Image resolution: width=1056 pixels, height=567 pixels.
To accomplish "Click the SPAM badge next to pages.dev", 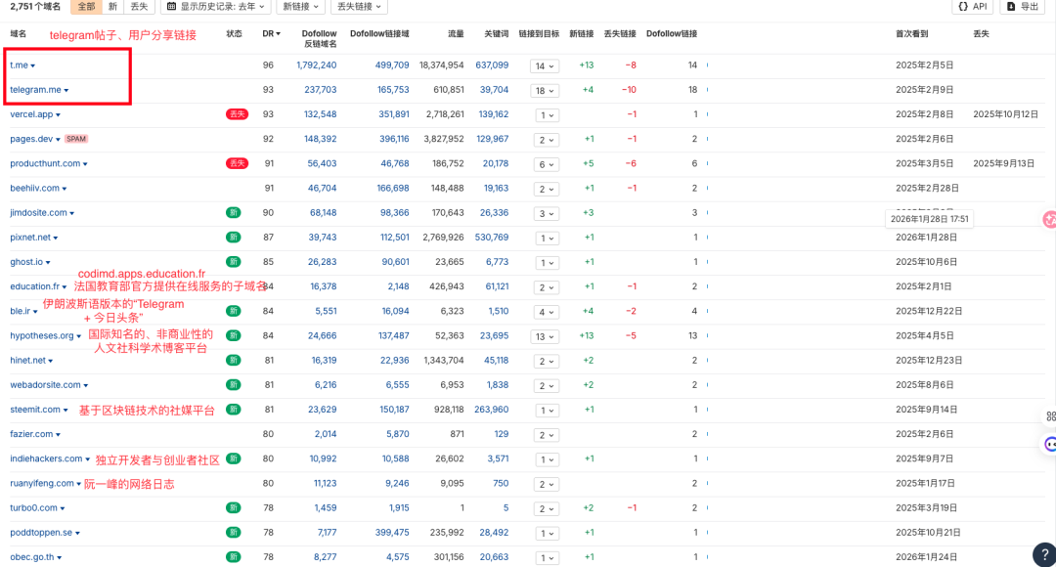I will (77, 139).
